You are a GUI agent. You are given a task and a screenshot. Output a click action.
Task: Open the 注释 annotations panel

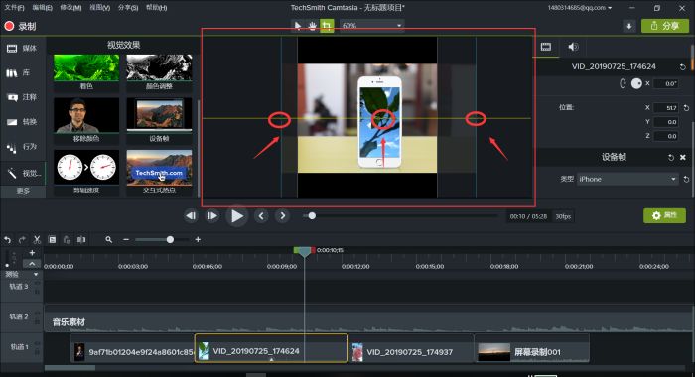pos(22,97)
